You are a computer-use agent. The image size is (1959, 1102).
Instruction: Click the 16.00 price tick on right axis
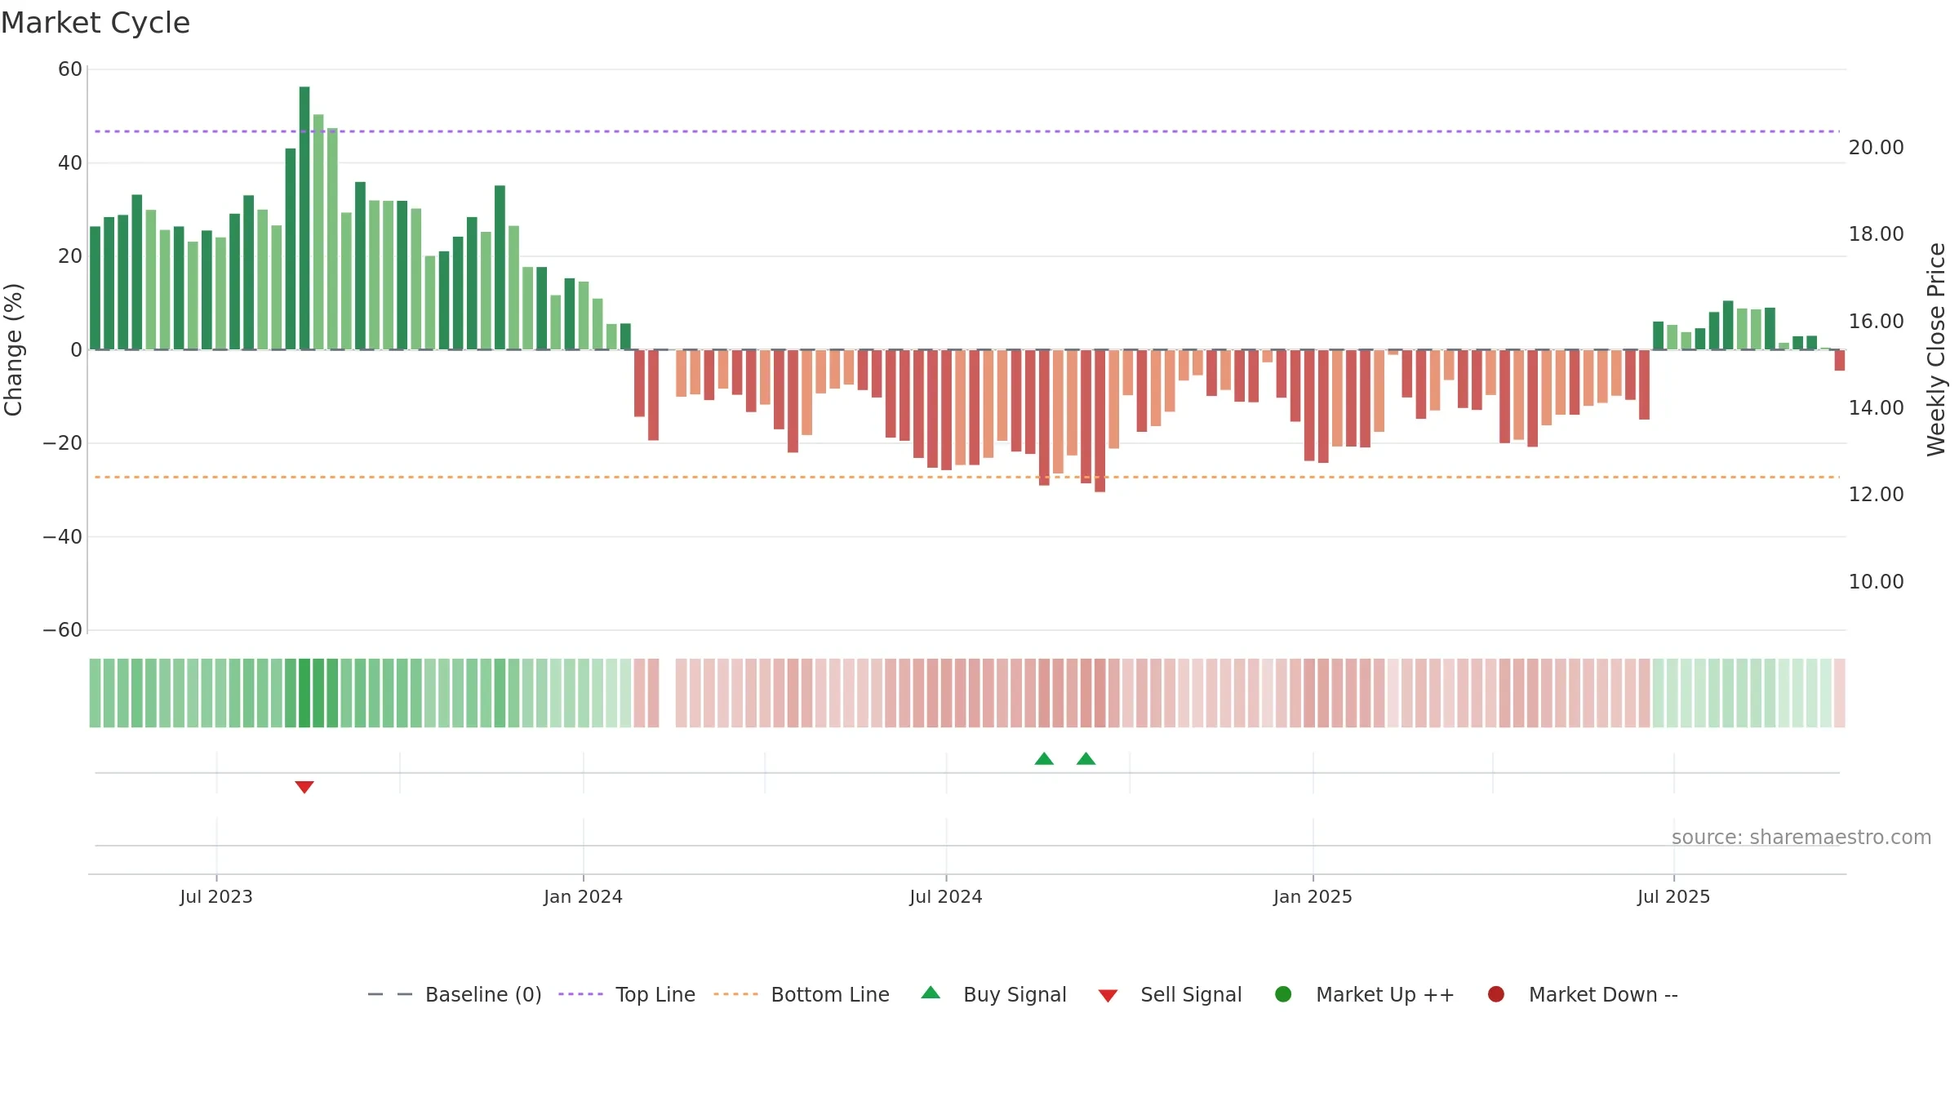click(1877, 322)
